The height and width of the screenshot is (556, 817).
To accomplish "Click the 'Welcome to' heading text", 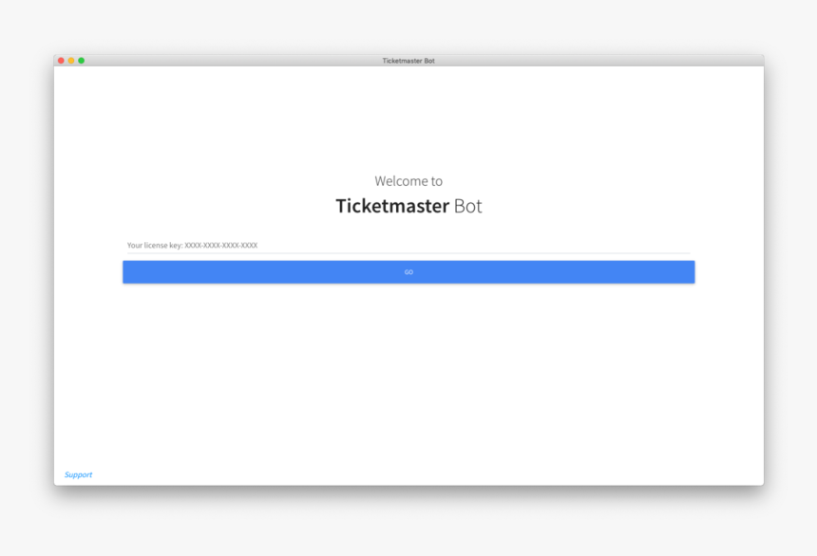I will [408, 181].
